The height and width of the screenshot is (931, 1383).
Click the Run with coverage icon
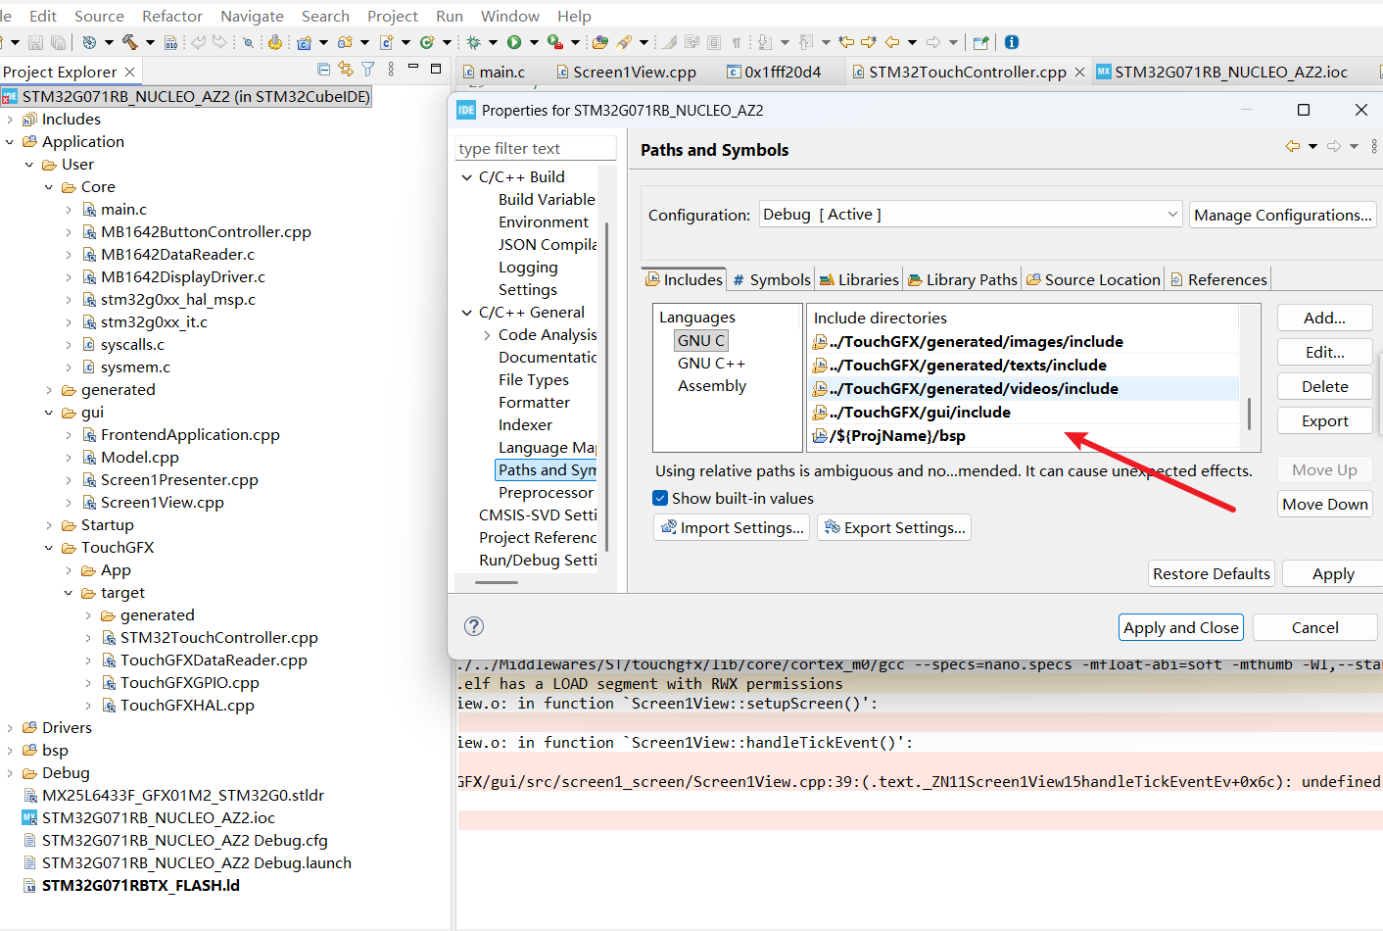555,42
